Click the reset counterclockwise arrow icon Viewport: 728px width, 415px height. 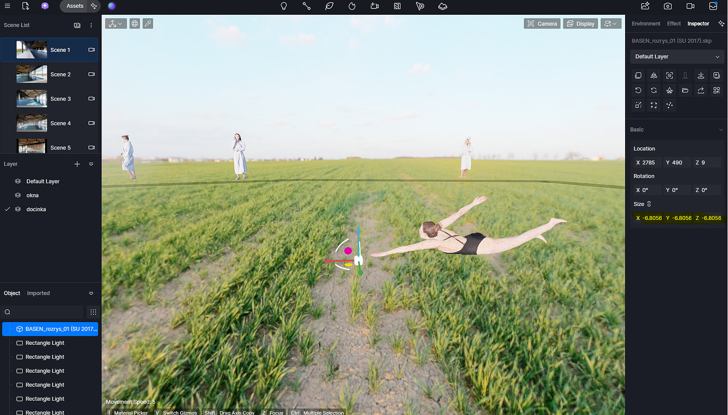point(638,90)
